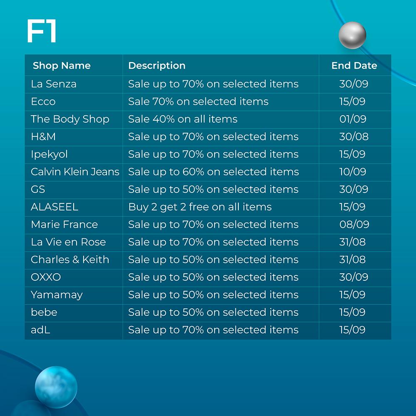Click the silver sphere decoration
416x416 pixels.
[x=352, y=35]
